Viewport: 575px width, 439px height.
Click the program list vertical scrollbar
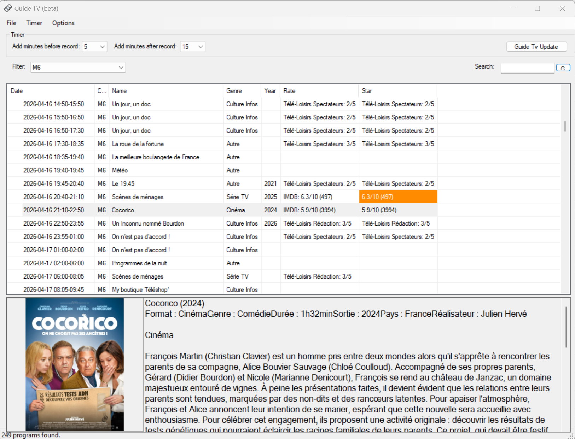tap(565, 126)
